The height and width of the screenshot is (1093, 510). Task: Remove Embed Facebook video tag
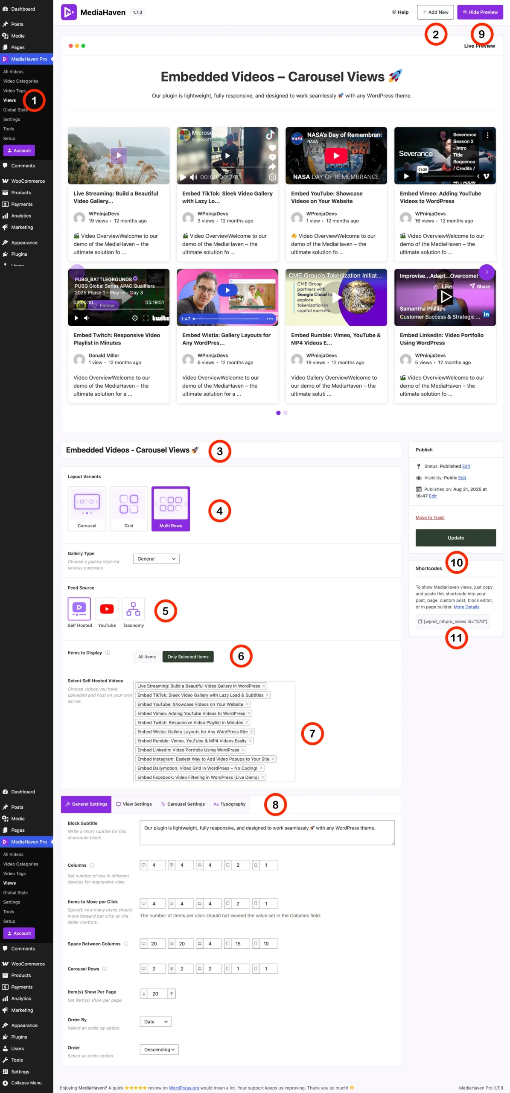262,777
